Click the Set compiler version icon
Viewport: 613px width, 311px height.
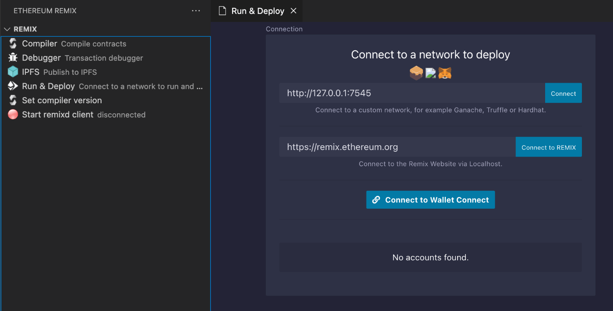coord(13,100)
